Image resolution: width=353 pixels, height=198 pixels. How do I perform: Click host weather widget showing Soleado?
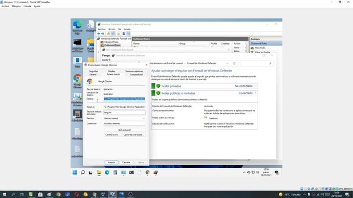tap(290, 194)
